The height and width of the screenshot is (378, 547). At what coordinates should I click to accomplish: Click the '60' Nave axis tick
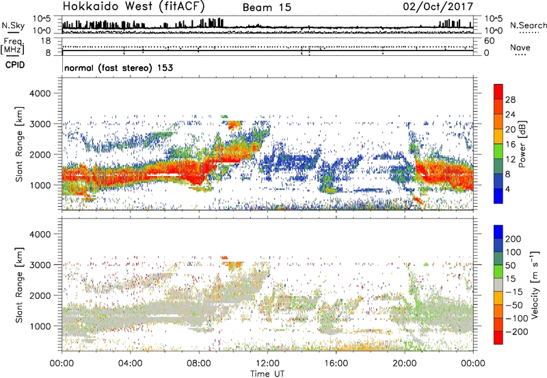489,41
